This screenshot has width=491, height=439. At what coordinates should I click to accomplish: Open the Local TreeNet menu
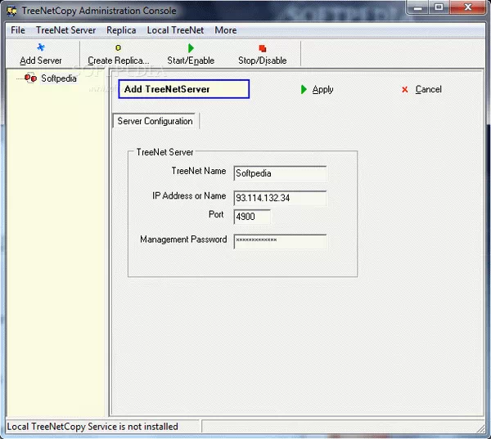click(x=175, y=30)
